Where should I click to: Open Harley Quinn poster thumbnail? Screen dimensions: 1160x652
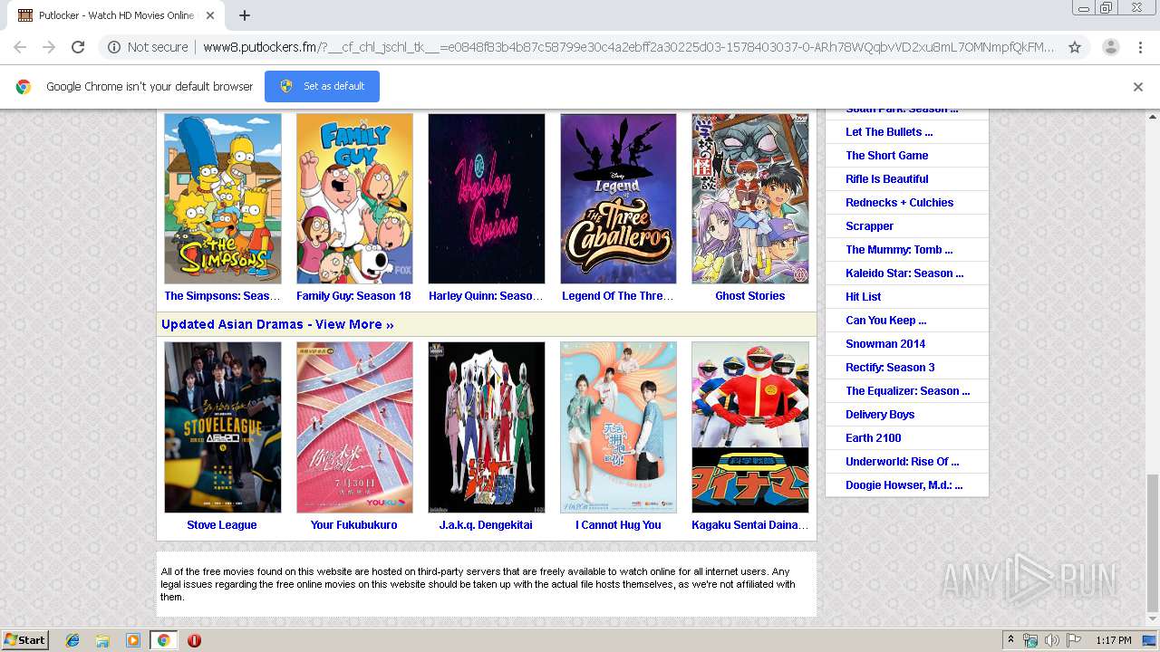[x=487, y=198]
